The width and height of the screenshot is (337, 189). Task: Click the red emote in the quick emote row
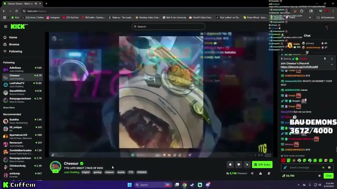(283, 160)
